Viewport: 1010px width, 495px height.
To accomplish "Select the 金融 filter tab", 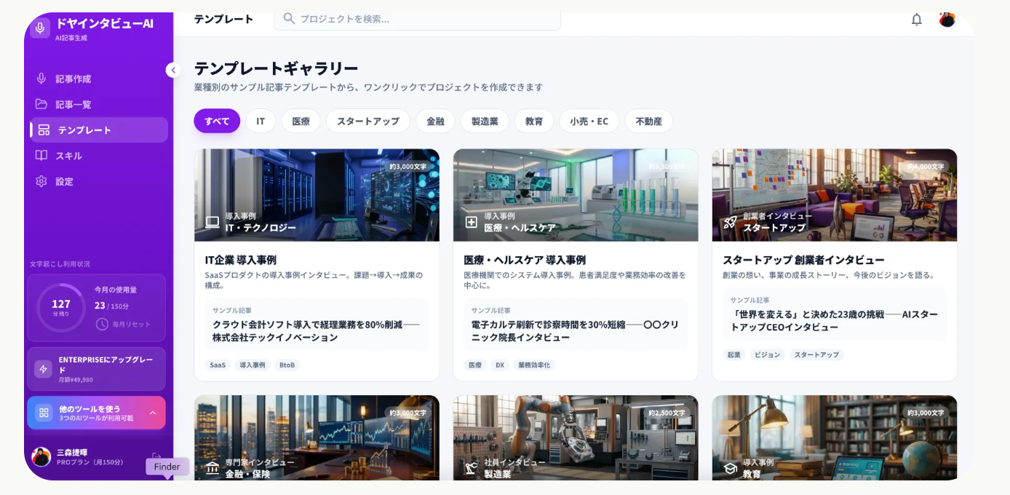I will tap(435, 121).
